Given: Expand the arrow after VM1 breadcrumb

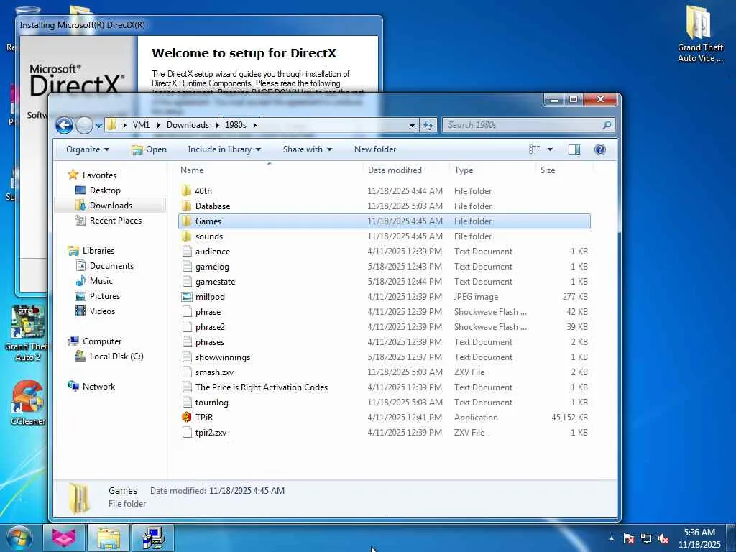Looking at the screenshot, I should (158, 125).
